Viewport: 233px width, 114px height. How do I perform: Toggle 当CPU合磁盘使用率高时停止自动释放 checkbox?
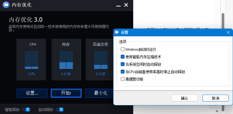click(122, 72)
